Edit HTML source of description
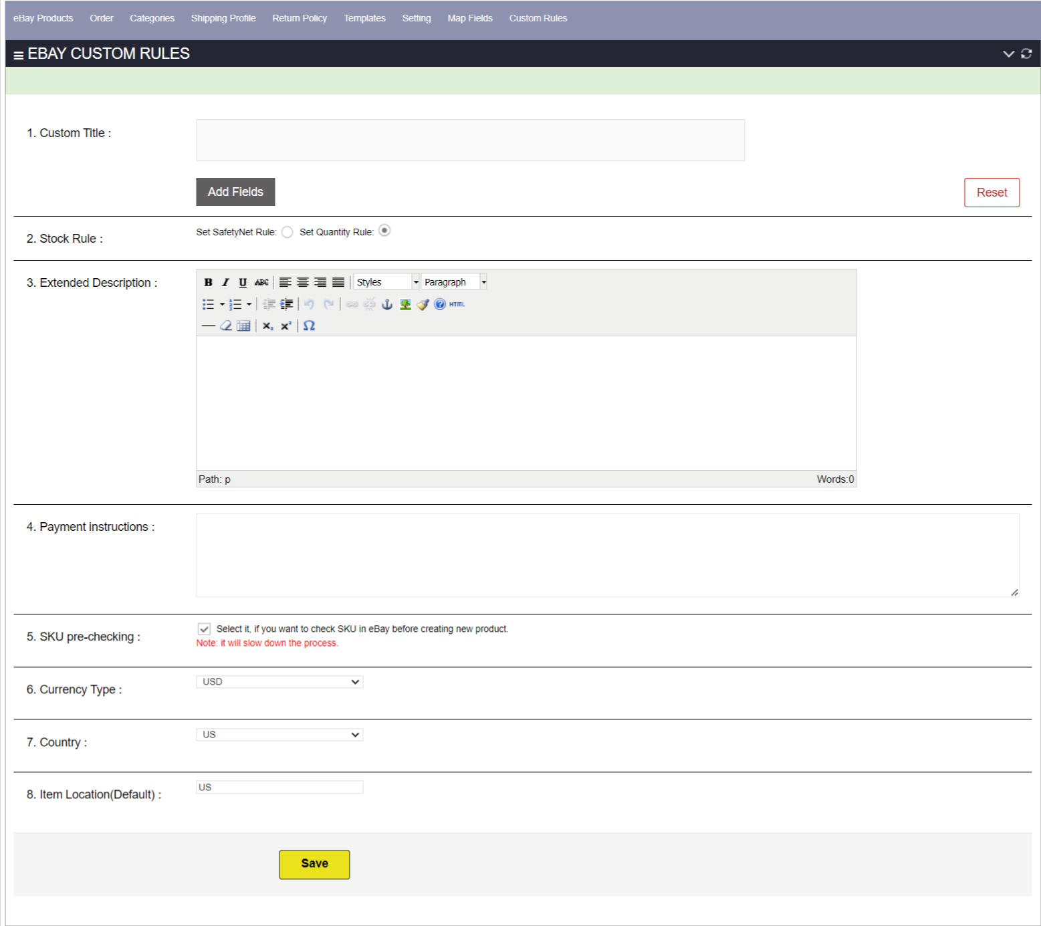Viewport: 1041px width, 926px height. (457, 304)
